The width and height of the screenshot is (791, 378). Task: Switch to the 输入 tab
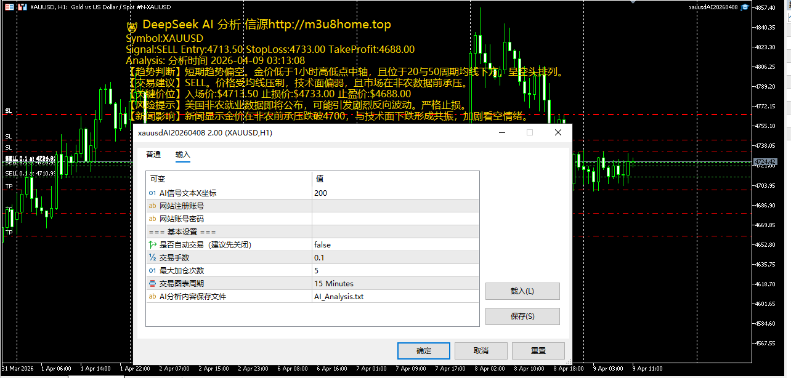point(182,155)
